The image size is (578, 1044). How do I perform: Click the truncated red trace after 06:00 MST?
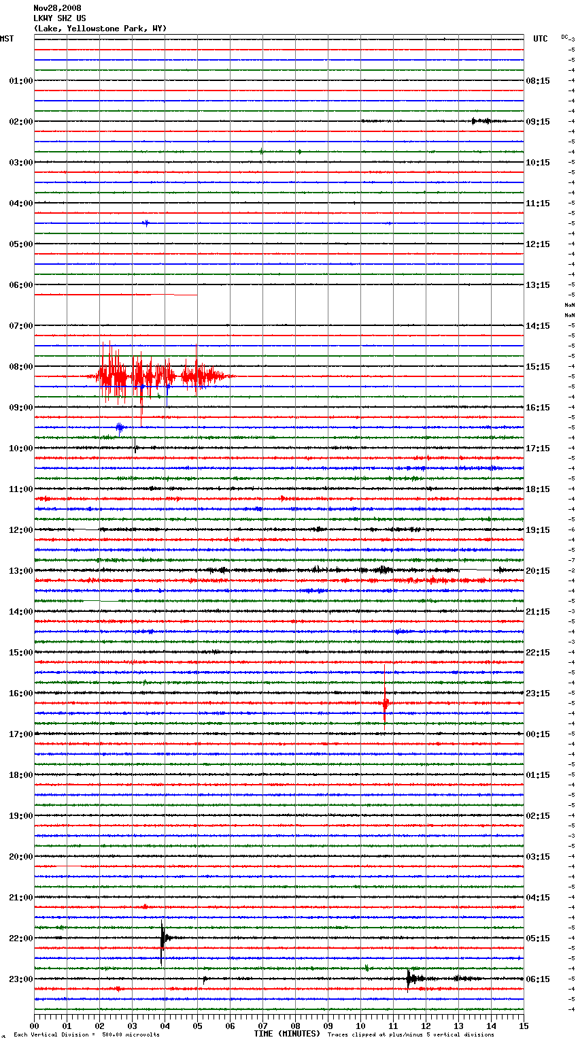tap(116, 295)
